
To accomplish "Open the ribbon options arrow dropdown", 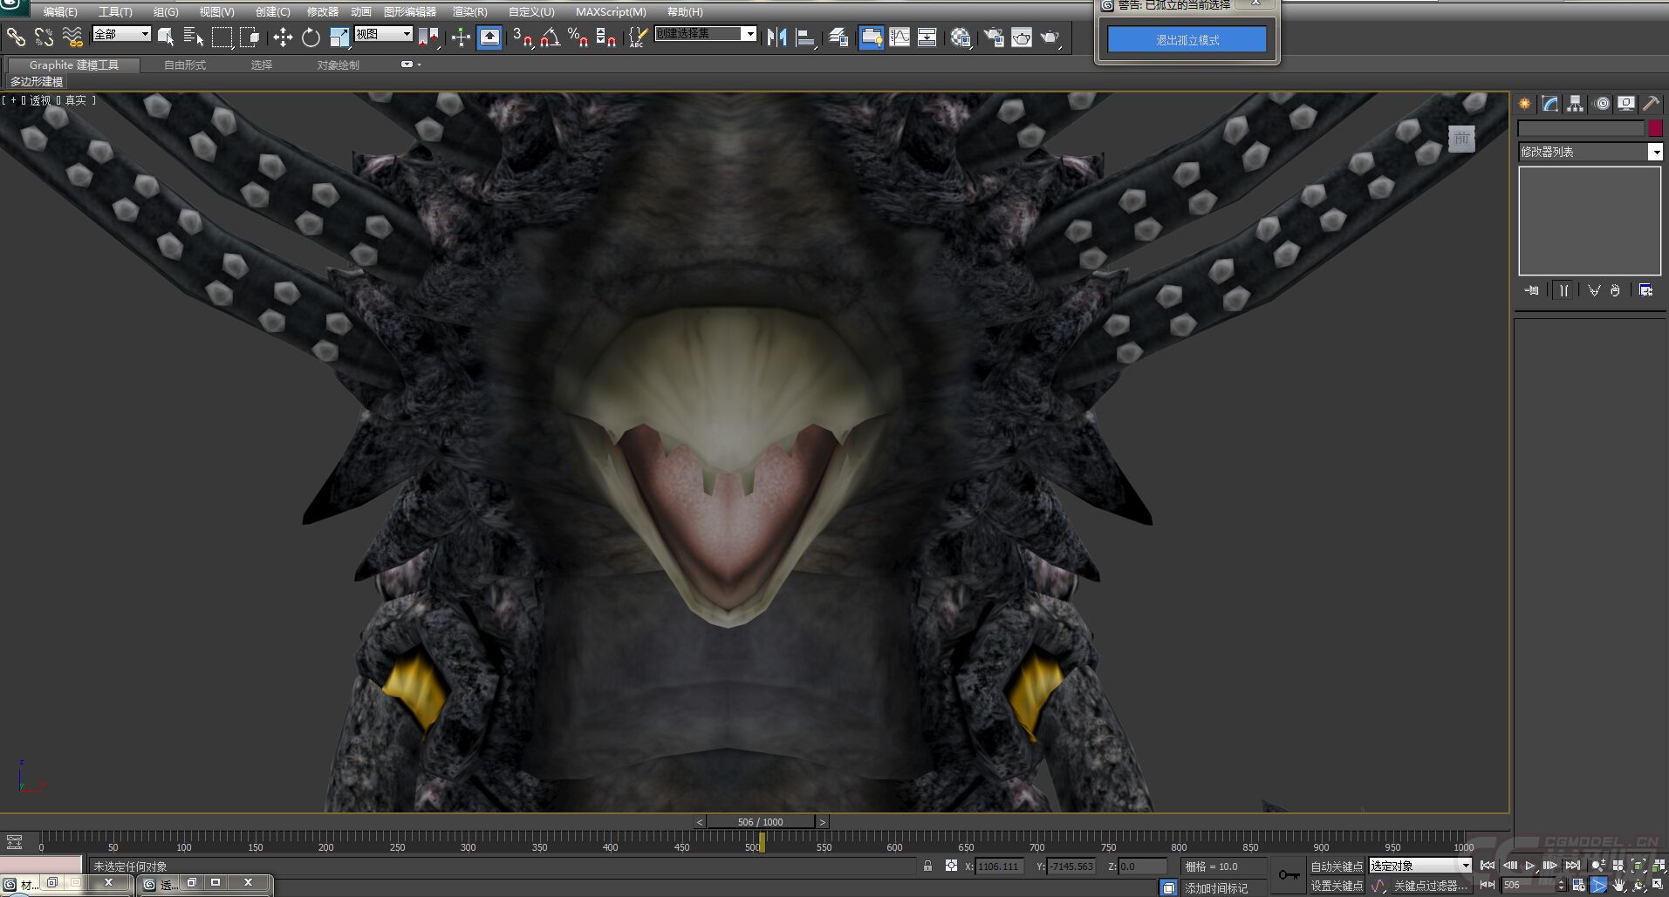I will [410, 65].
